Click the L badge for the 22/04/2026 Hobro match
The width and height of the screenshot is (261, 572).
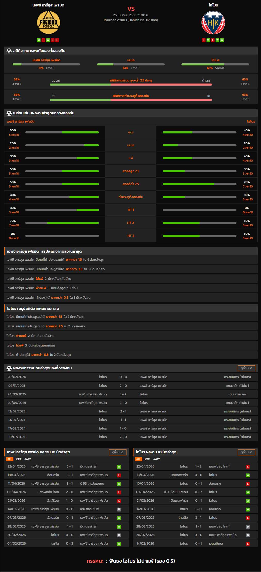click(x=248, y=467)
